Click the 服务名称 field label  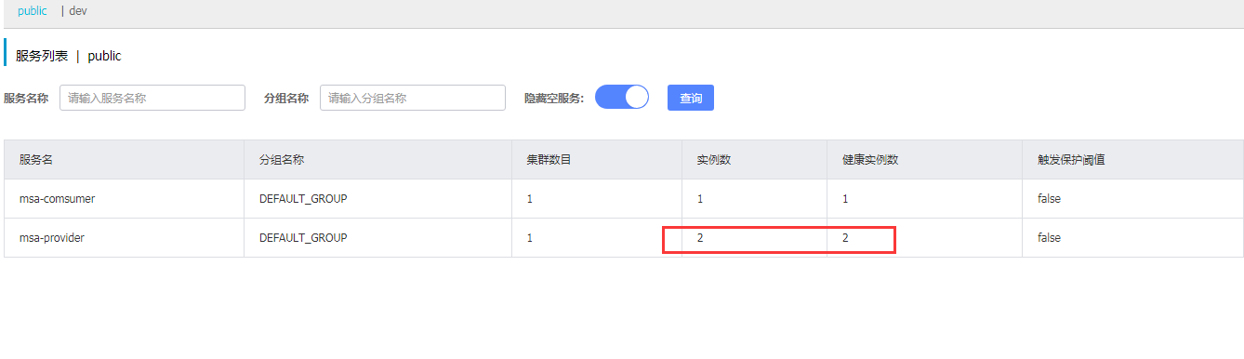point(26,98)
